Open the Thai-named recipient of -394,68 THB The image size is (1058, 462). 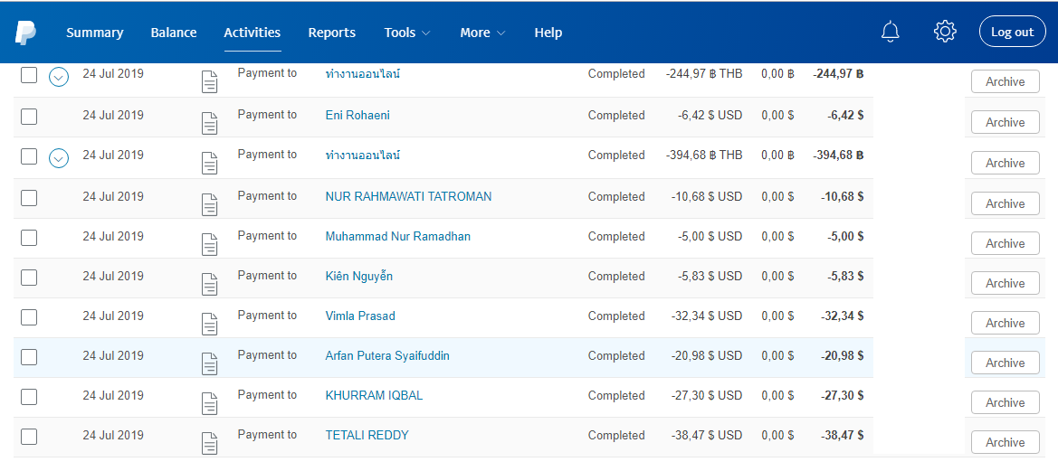pyautogui.click(x=363, y=156)
